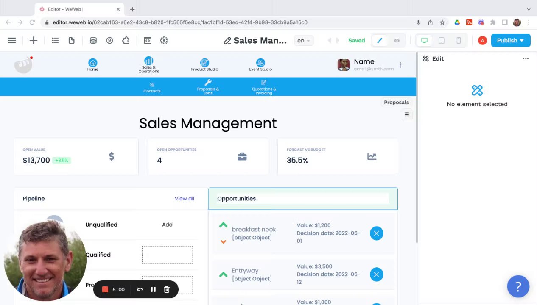Click Sales & Operations navigation item

point(148,65)
